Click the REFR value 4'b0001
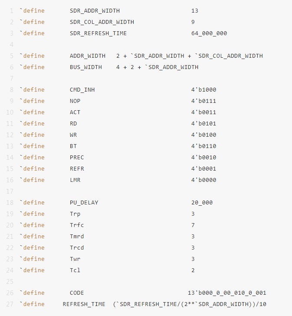The width and height of the screenshot is (292, 316). click(x=203, y=169)
